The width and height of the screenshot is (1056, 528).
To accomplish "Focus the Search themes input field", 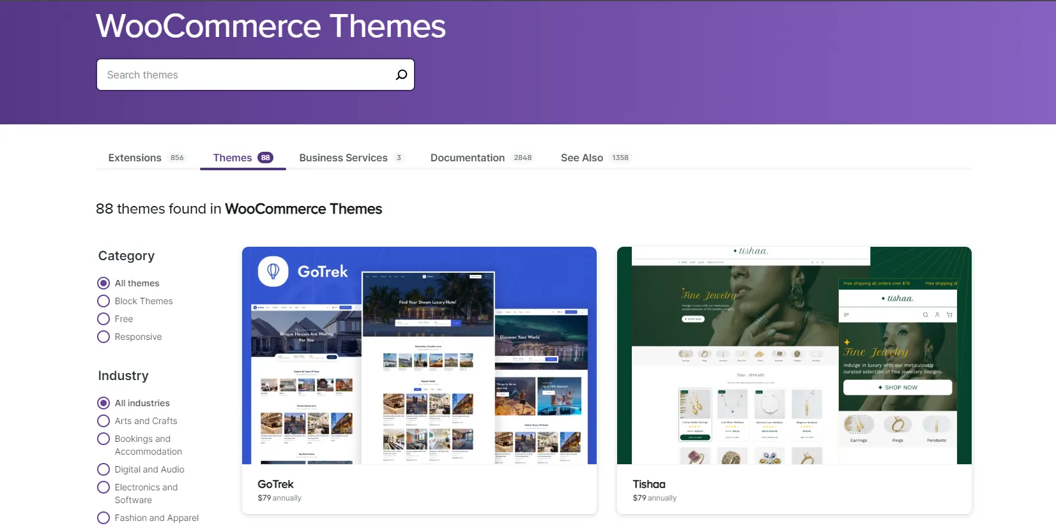I will [x=256, y=75].
